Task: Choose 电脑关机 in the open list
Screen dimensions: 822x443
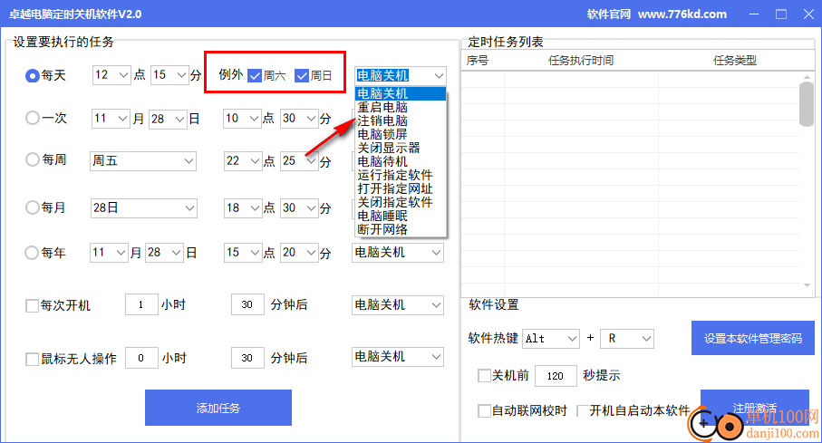Action: click(401, 94)
